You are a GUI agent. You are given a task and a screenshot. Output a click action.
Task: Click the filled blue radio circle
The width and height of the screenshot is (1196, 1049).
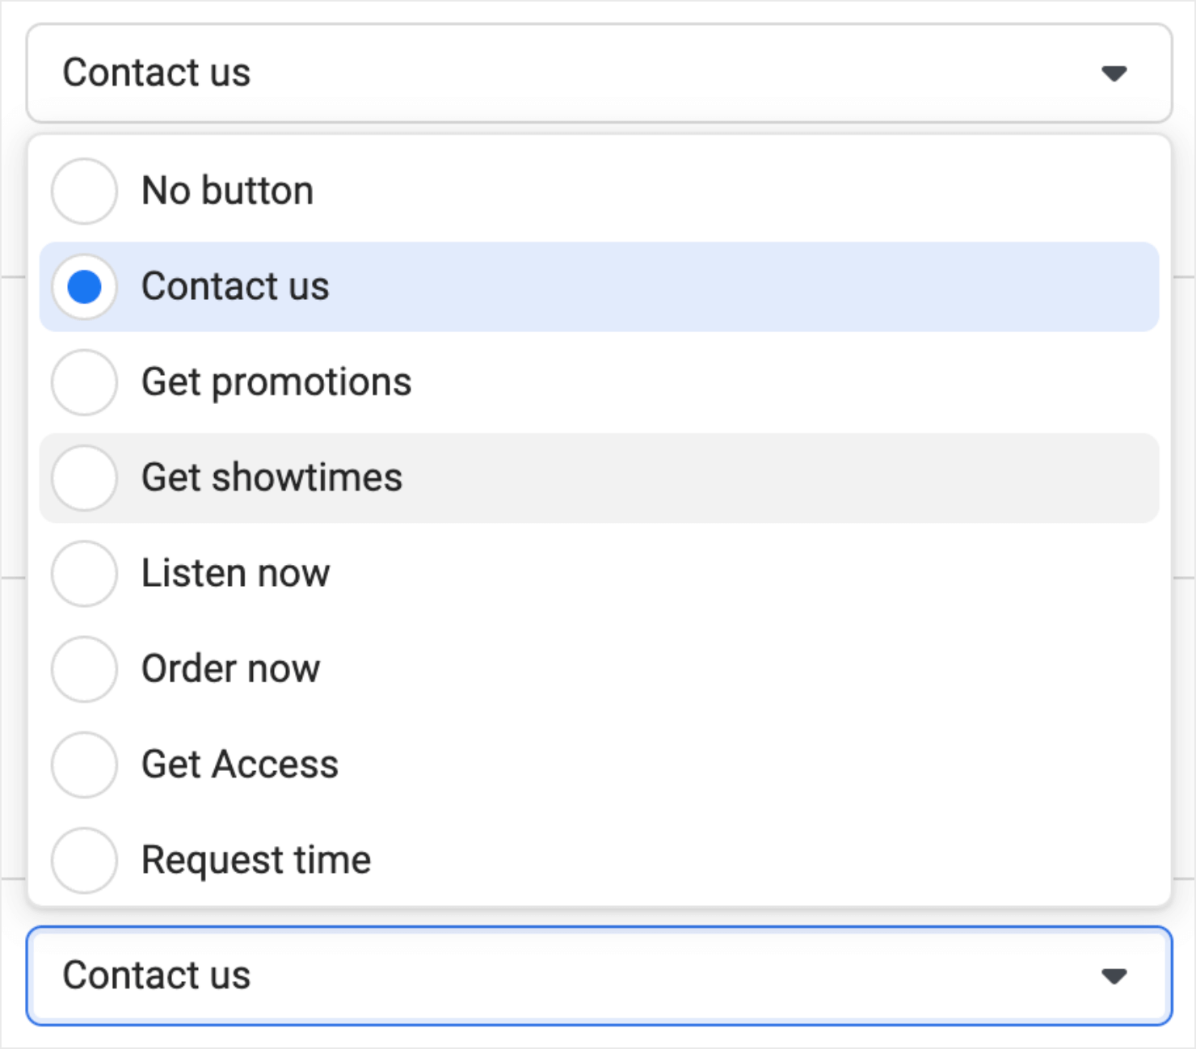(x=84, y=286)
